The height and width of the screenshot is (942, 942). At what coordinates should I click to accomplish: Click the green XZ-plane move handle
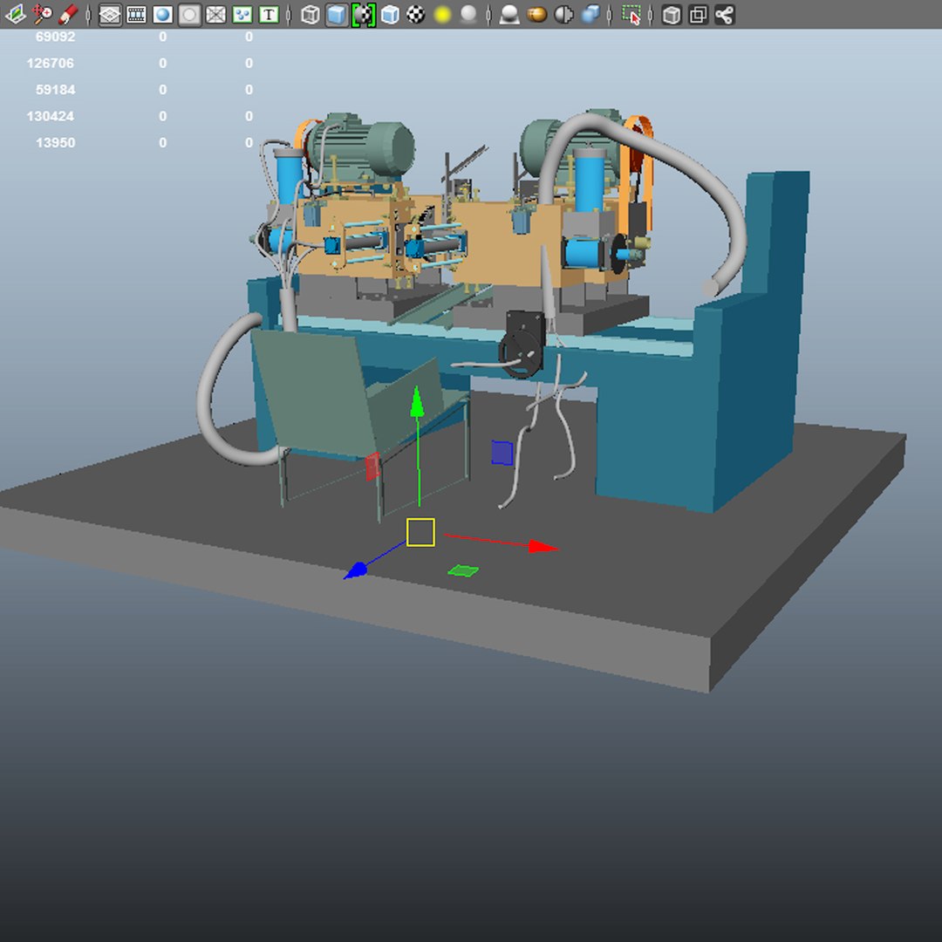pyautogui.click(x=463, y=570)
